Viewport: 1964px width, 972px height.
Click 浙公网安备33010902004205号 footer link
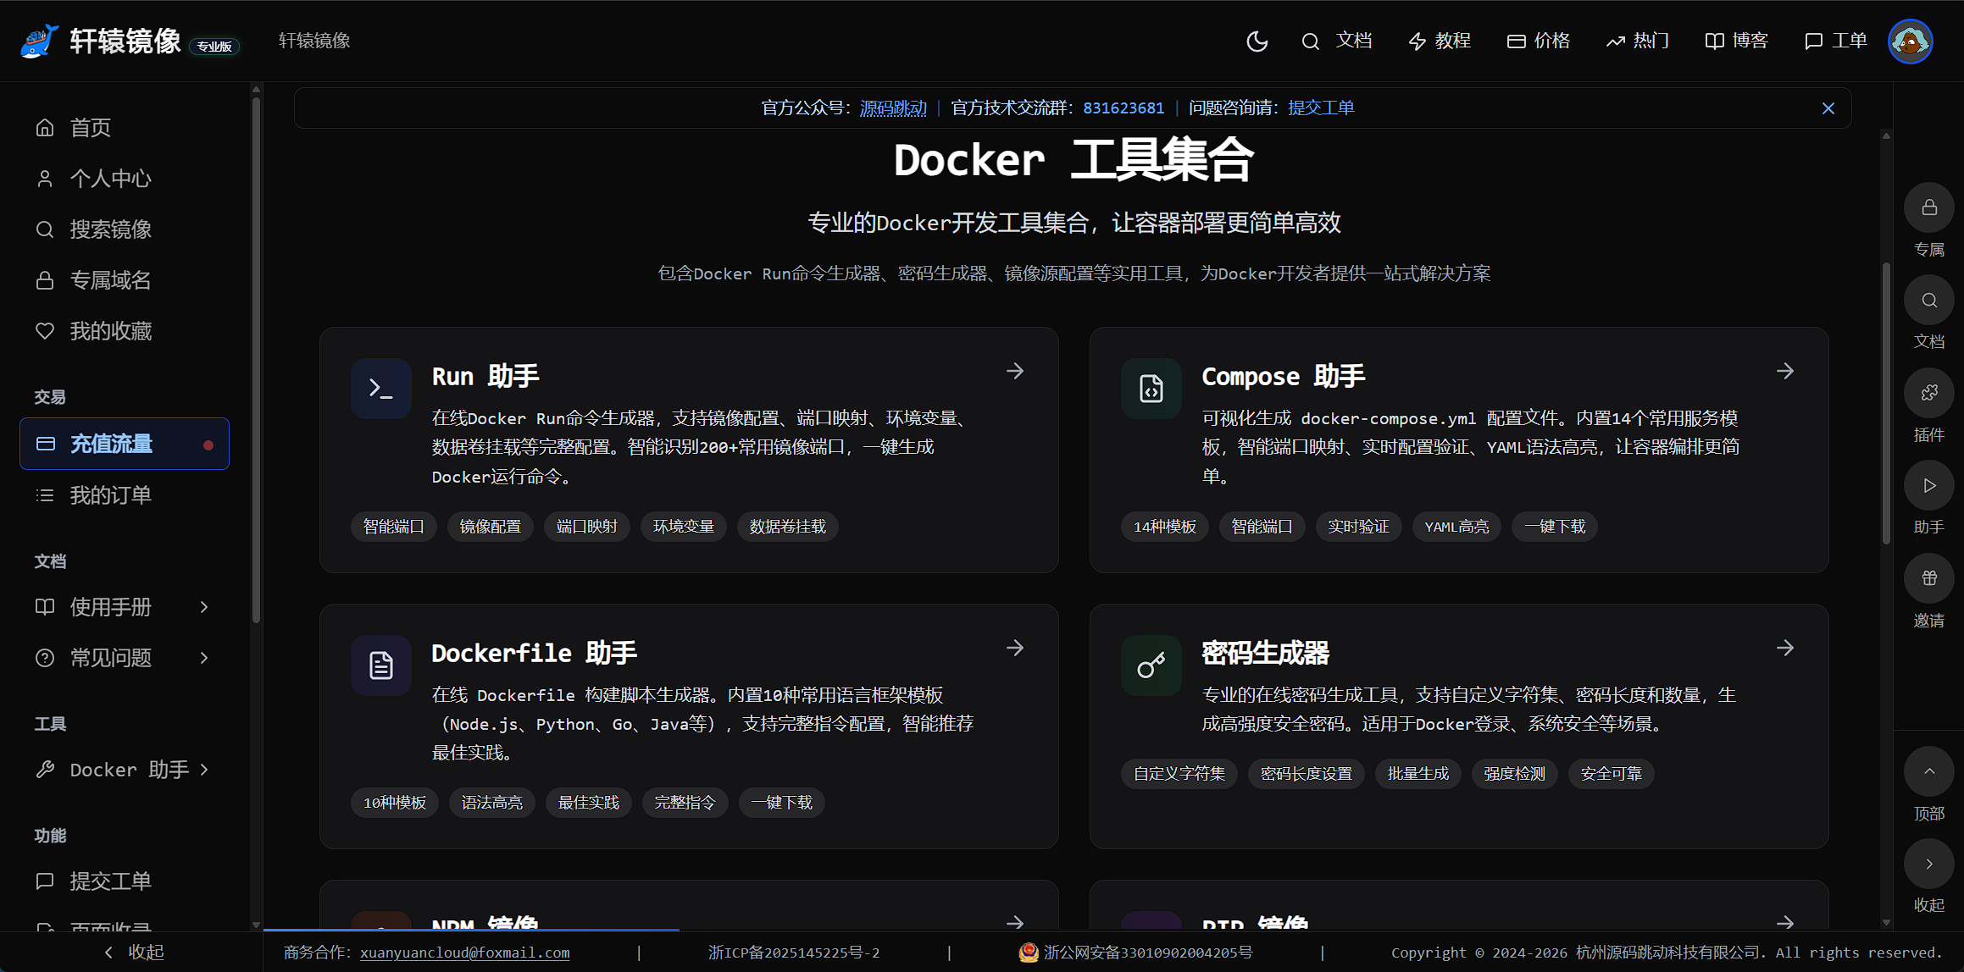(1136, 953)
